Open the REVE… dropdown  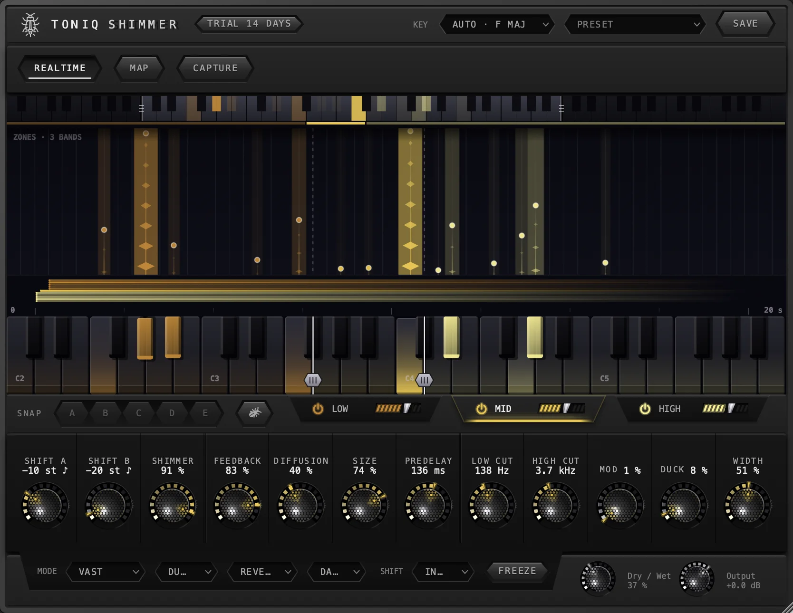(262, 572)
